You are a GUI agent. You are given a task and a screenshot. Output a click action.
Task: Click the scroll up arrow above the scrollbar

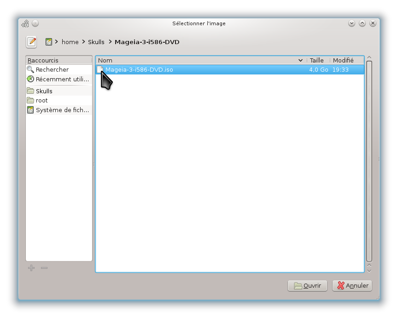(x=369, y=57)
